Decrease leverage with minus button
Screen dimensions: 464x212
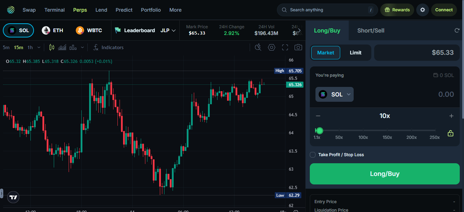point(318,116)
